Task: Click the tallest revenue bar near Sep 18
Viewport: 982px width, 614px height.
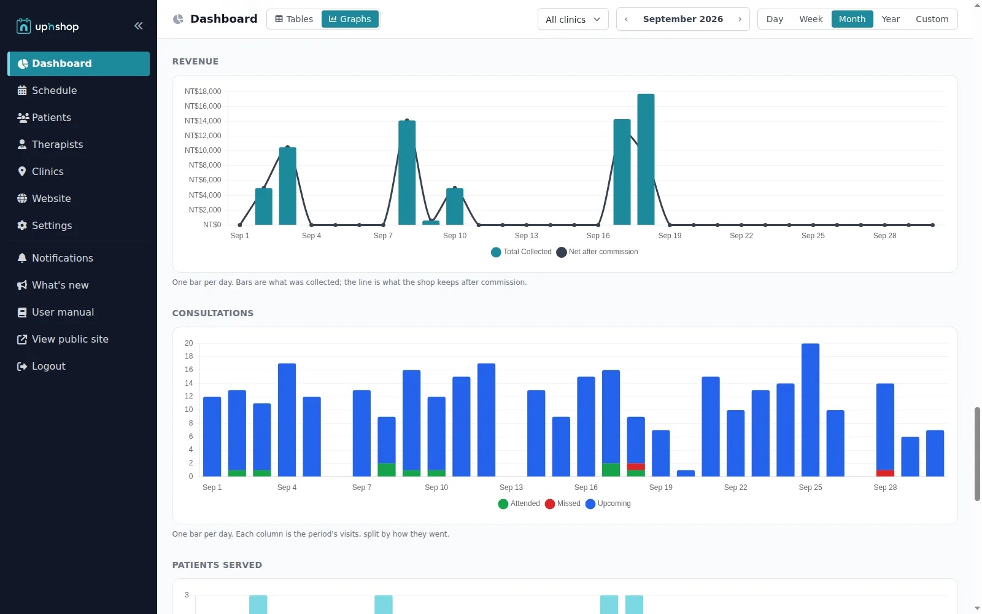Action: tap(646, 159)
